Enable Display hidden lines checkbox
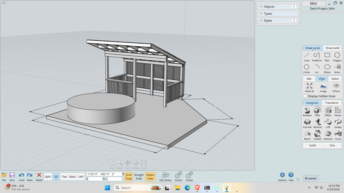This screenshot has height=193, width=344. [x=305, y=96]
